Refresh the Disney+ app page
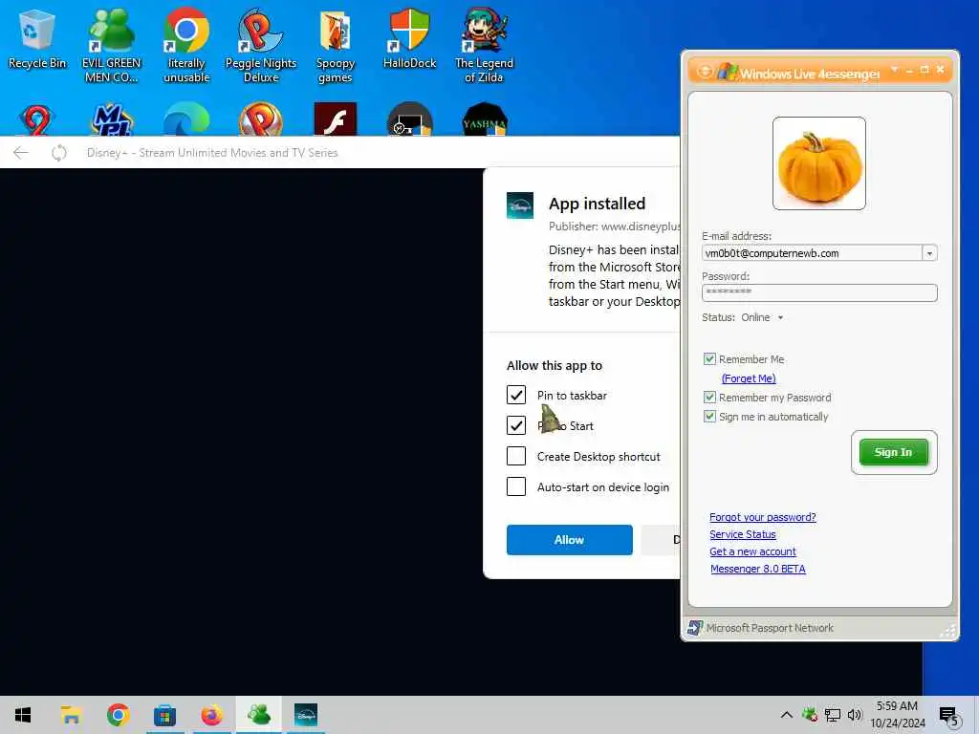This screenshot has width=979, height=734. 59,153
